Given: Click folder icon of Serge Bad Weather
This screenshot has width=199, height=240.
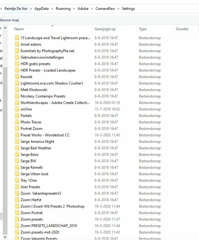Looking at the screenshot, I should click(17, 148).
